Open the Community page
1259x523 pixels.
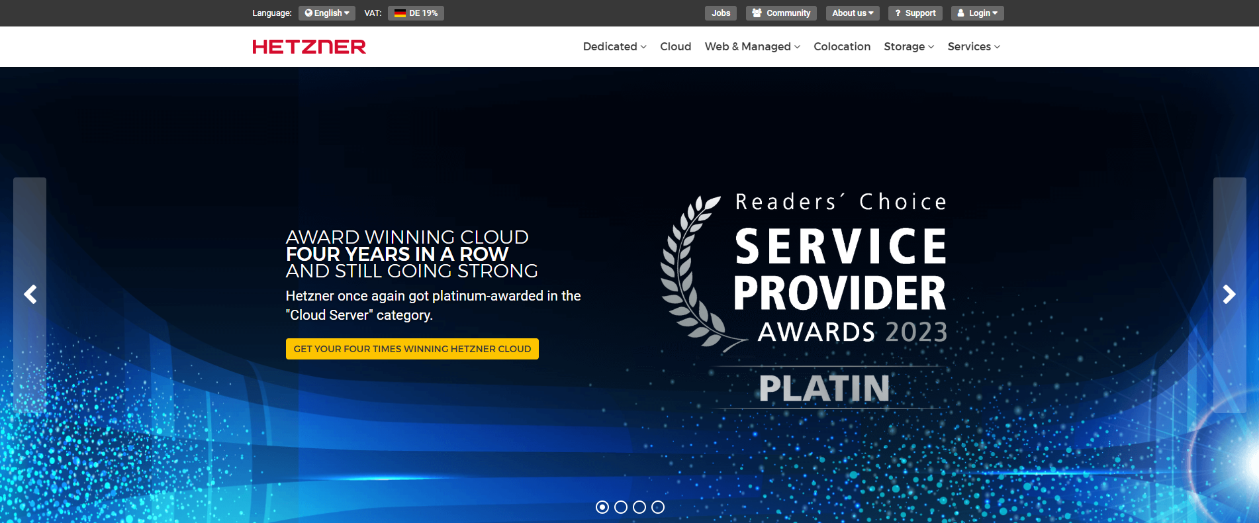coord(781,13)
